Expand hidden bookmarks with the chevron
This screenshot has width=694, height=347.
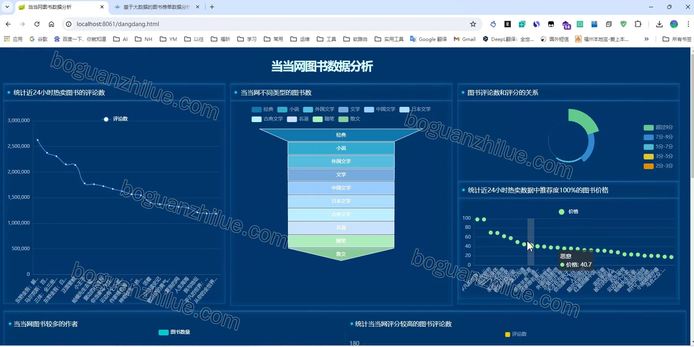click(x=646, y=39)
